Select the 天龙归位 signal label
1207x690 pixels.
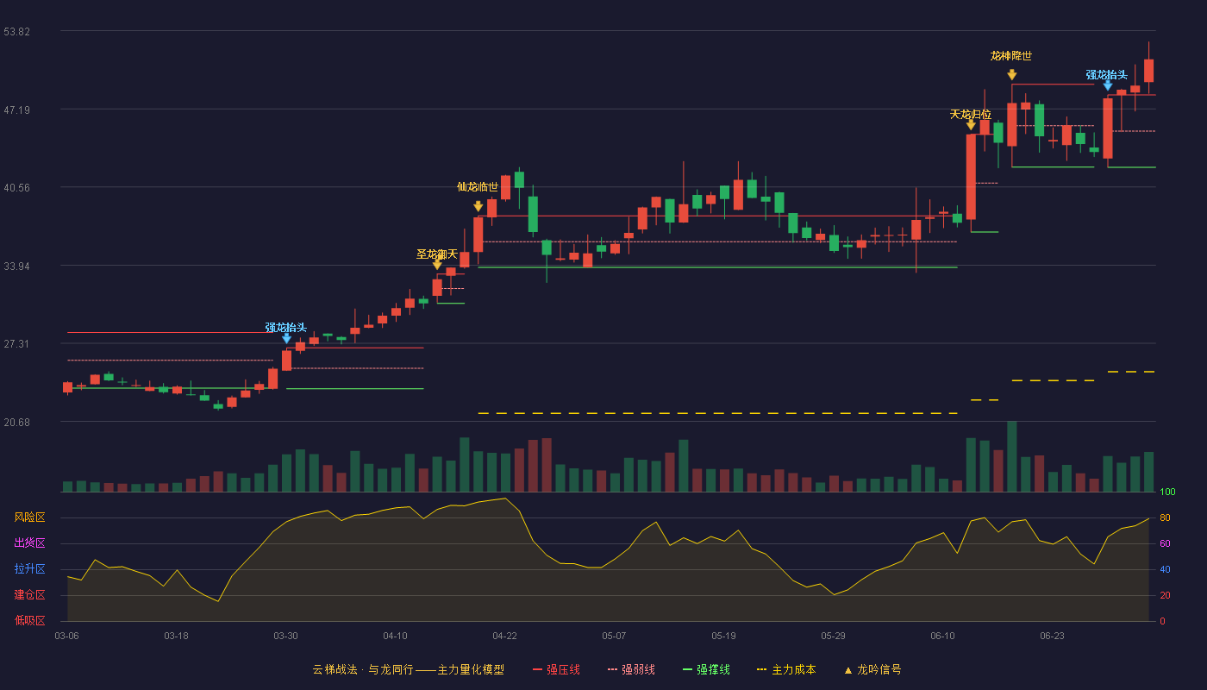click(x=971, y=114)
